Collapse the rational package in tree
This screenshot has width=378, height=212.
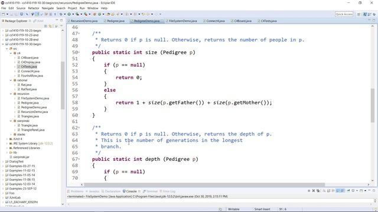11,80
